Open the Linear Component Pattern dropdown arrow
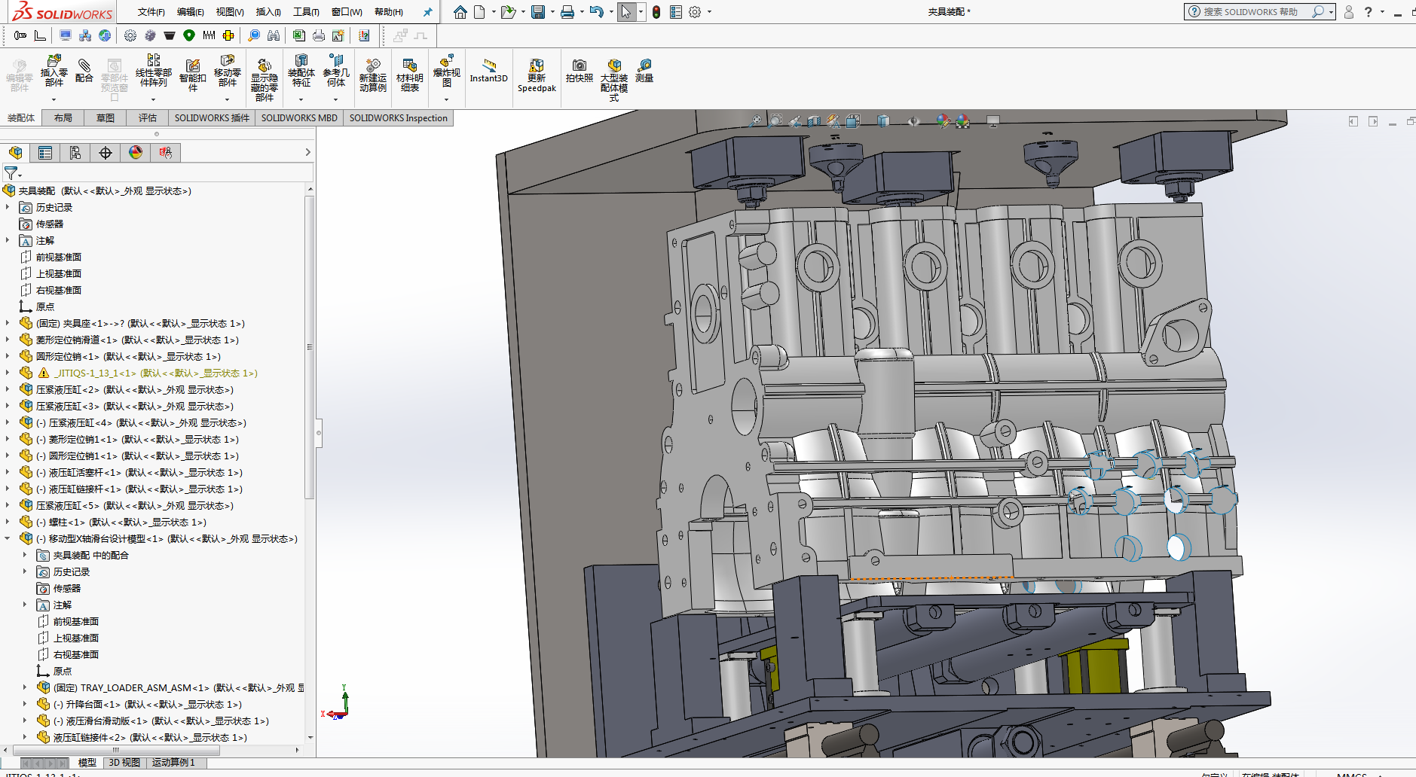Viewport: 1416px width, 777px height. [153, 99]
